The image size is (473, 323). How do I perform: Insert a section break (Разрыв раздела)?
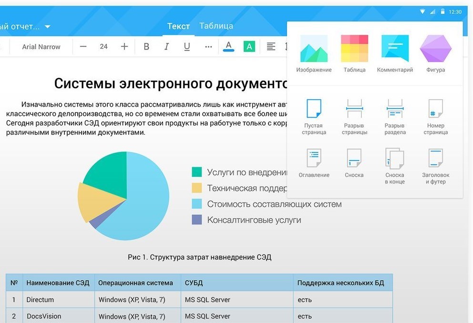coord(395,109)
